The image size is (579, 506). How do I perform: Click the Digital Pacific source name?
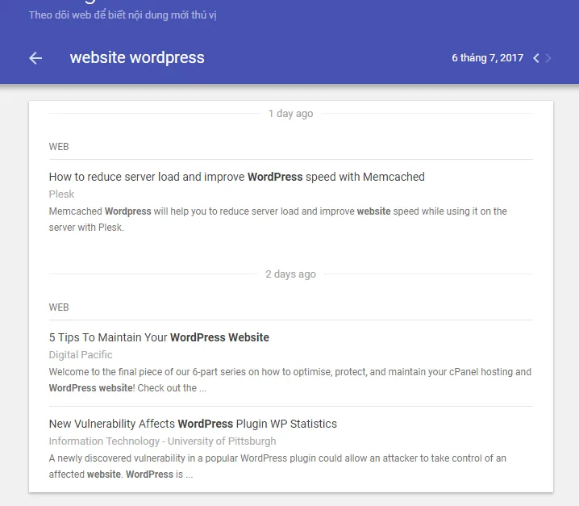pyautogui.click(x=81, y=354)
